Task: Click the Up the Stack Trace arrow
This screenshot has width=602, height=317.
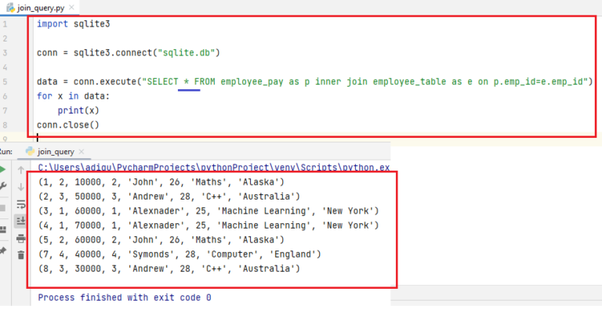Action: pos(20,169)
